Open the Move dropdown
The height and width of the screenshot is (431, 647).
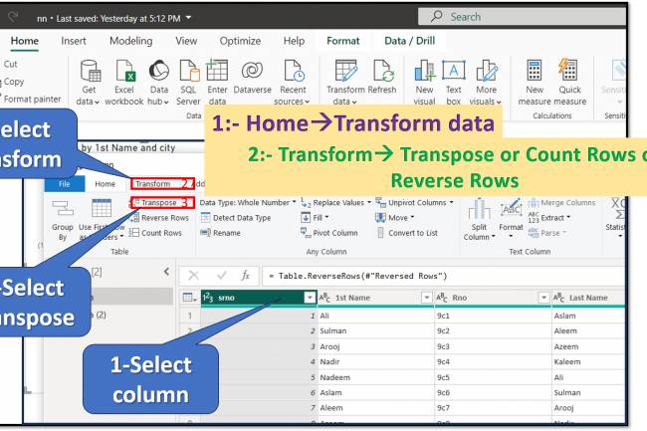tap(394, 217)
